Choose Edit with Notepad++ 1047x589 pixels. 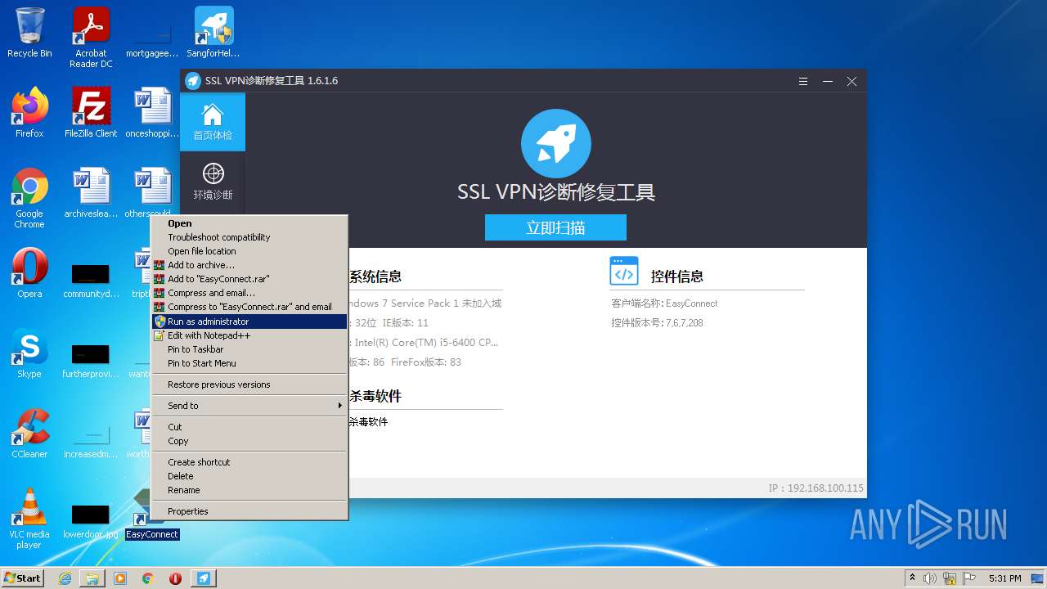pyautogui.click(x=249, y=335)
